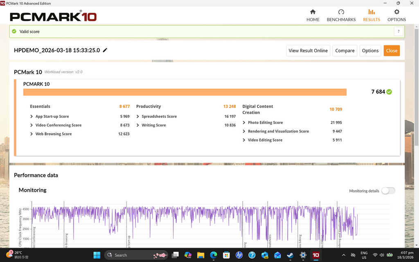419x262 pixels.
Task: Click the Options gear in top navigation
Action: [396, 12]
